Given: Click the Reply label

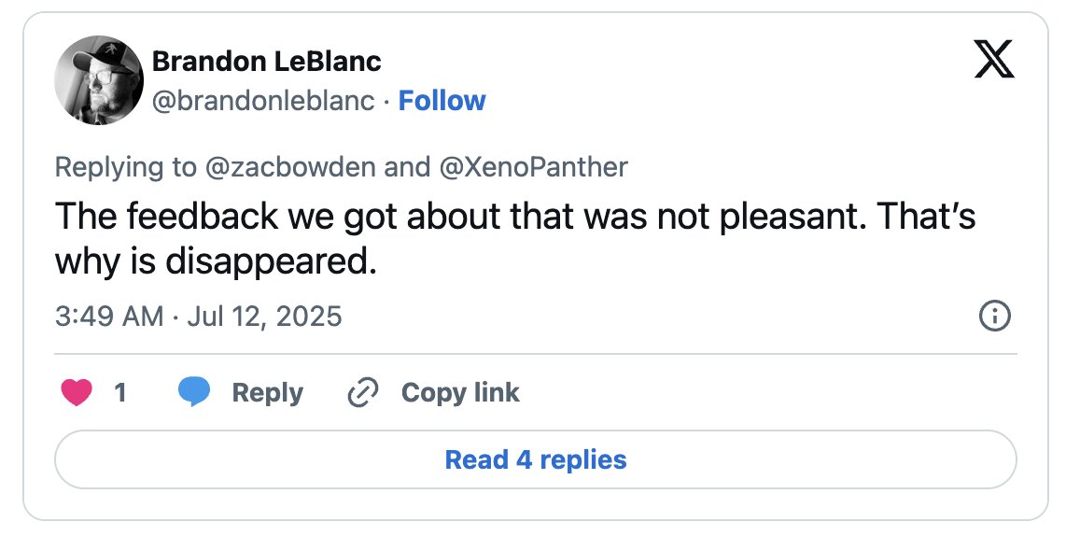Looking at the screenshot, I should tap(267, 392).
